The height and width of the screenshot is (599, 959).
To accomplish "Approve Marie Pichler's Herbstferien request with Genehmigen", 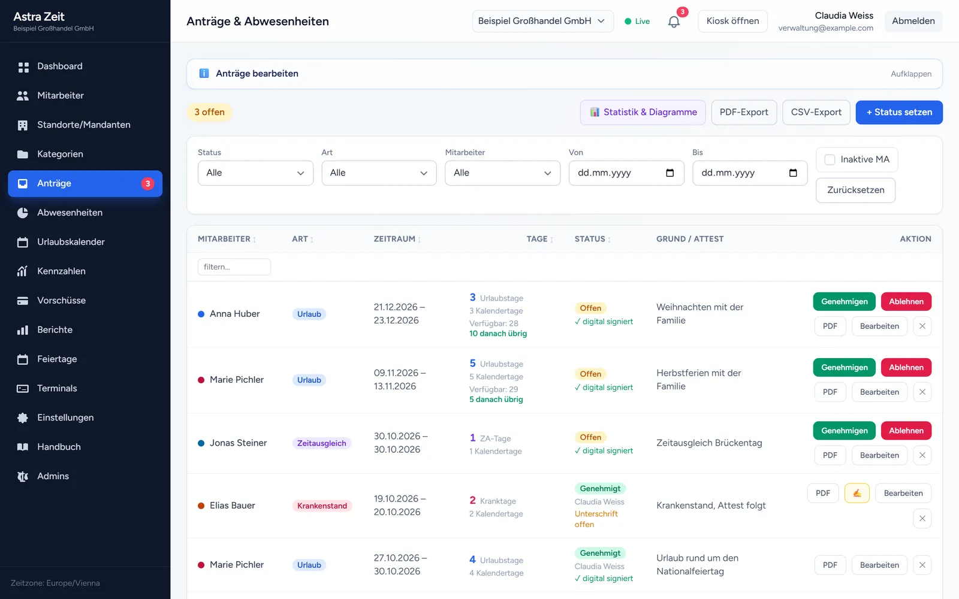I will (x=844, y=367).
